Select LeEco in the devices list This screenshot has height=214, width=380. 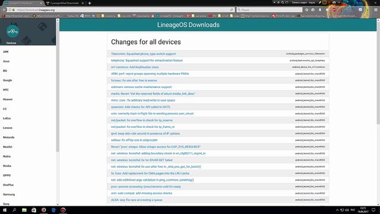pyautogui.click(x=7, y=118)
